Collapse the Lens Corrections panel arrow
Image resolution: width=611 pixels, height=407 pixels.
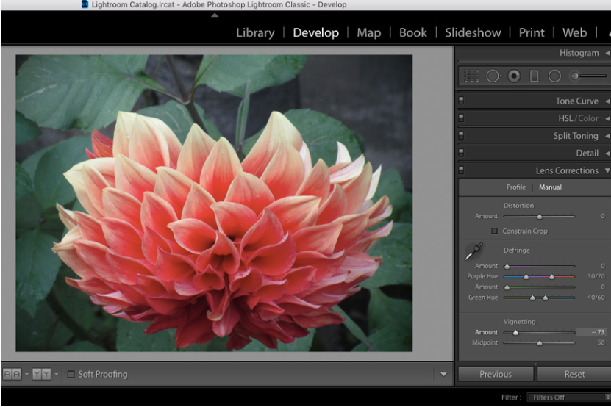tap(607, 170)
